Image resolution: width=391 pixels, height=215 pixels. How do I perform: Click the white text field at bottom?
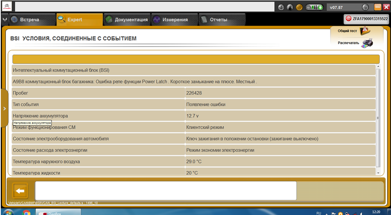point(166,191)
